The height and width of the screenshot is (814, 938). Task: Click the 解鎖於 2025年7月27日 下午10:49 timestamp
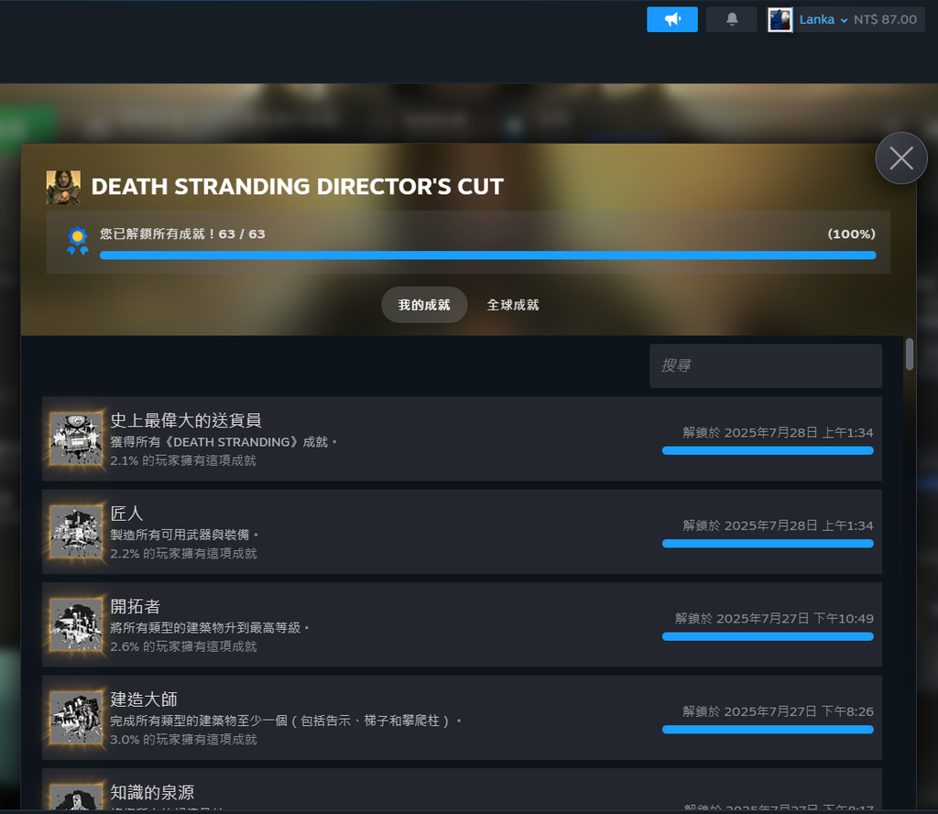[x=774, y=618]
